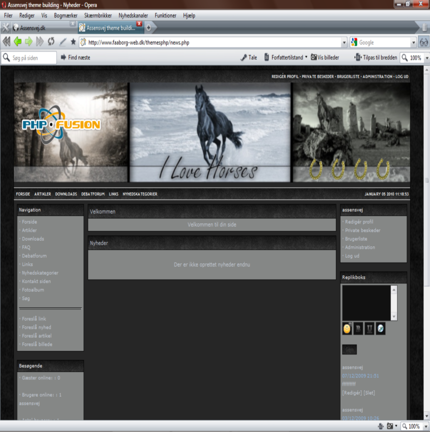
Task: Click the Replikboks textarea scroll up arrow
Action: coord(394,289)
